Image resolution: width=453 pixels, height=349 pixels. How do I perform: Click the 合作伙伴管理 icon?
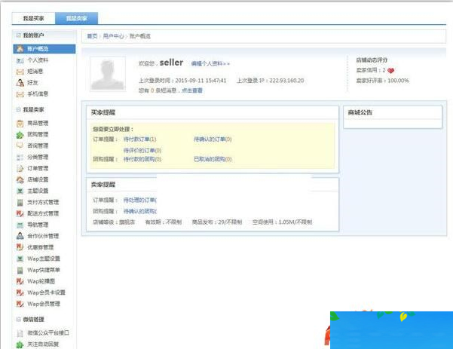coord(20,236)
